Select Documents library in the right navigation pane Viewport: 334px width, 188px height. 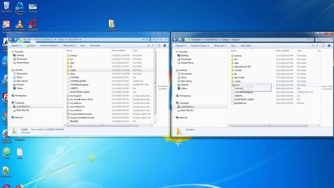186,74
